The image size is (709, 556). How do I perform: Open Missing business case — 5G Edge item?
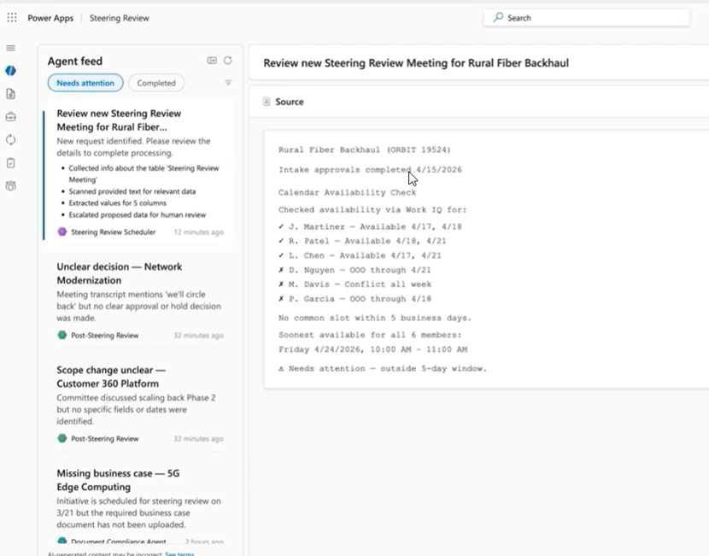[x=118, y=479]
